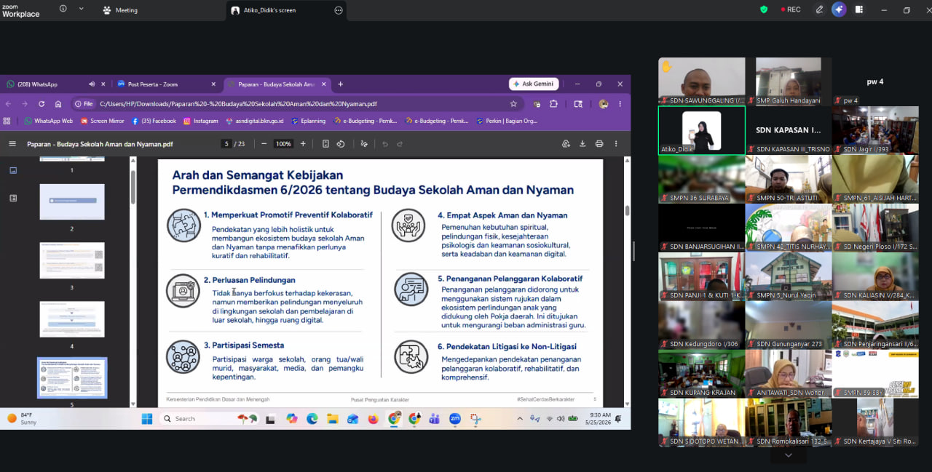Mute audio on the WhatsApp tab
932x472 pixels.
pyautogui.click(x=92, y=84)
